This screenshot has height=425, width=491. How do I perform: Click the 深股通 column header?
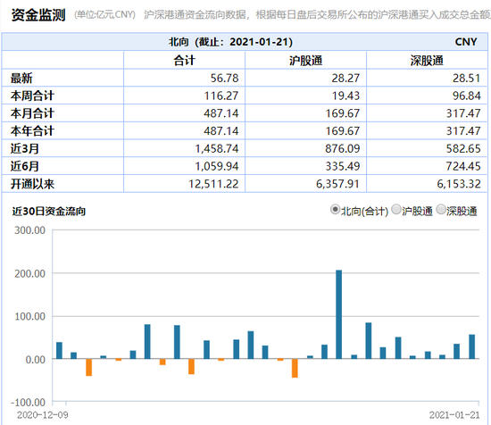[x=427, y=61]
